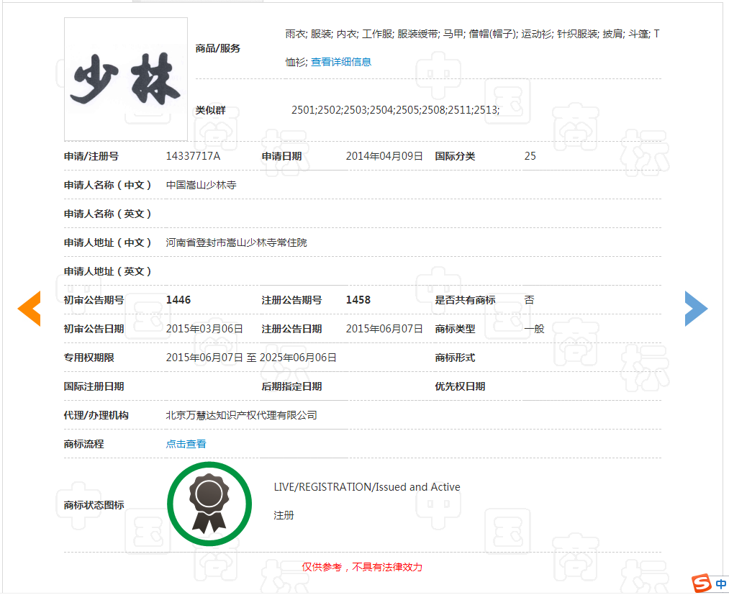Image resolution: width=729 pixels, height=595 pixels.
Task: Click the 申请日期 field label
Action: click(282, 156)
